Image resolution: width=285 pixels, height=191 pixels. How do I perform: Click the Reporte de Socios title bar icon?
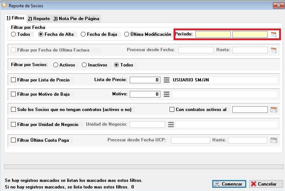click(4, 5)
